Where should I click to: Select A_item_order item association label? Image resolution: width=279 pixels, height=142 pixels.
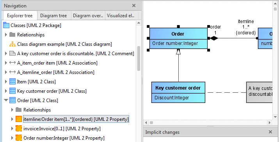point(57,63)
